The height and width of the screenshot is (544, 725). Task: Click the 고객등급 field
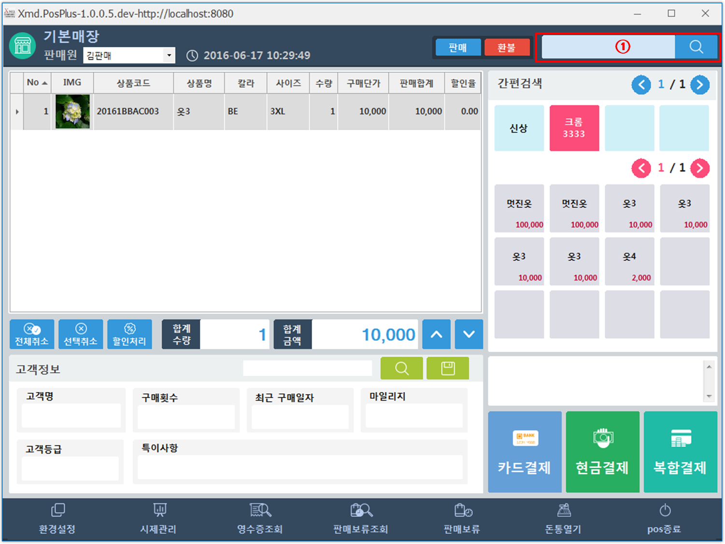point(71,468)
